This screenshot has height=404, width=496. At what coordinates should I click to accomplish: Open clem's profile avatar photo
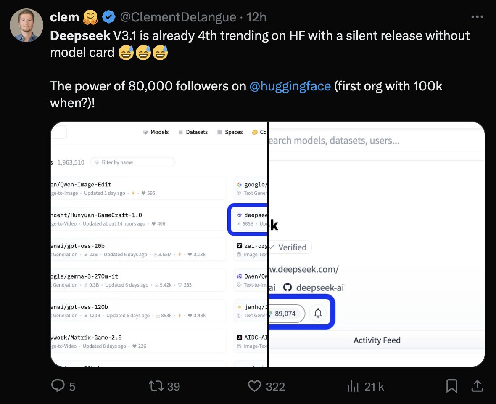[26, 25]
